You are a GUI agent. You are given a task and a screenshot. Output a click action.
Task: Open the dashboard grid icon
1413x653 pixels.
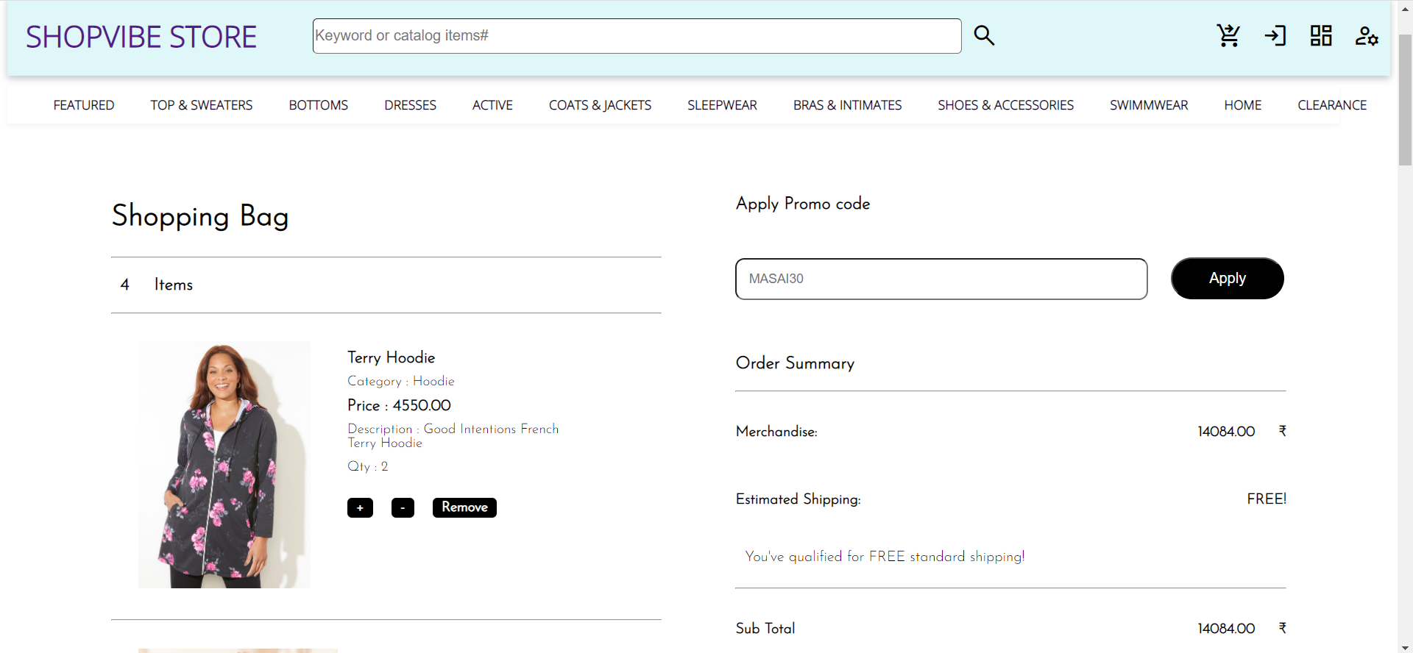pyautogui.click(x=1321, y=35)
